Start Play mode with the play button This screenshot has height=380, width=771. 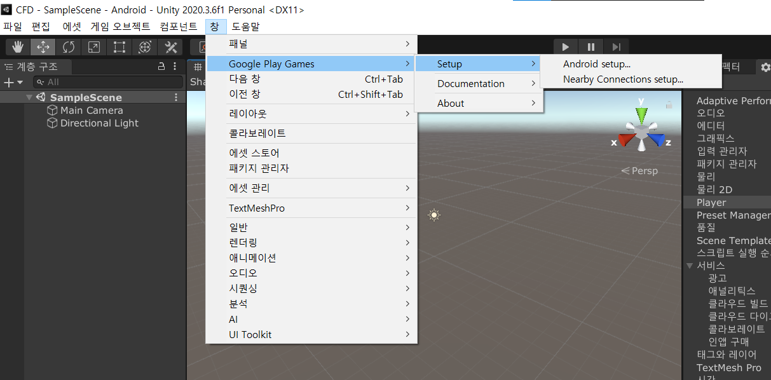[566, 47]
